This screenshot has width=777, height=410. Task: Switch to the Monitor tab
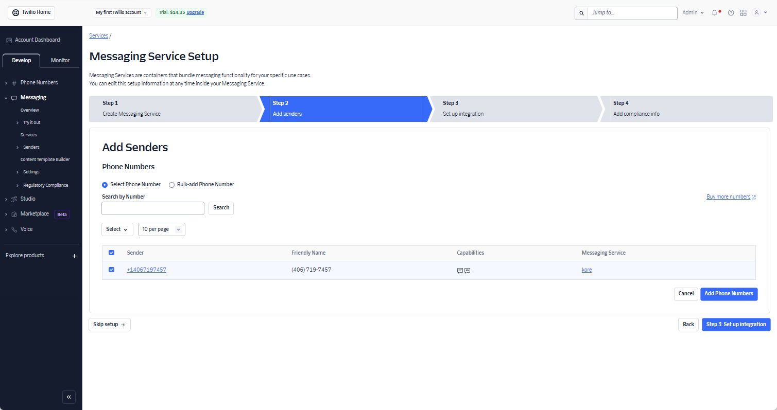click(60, 60)
